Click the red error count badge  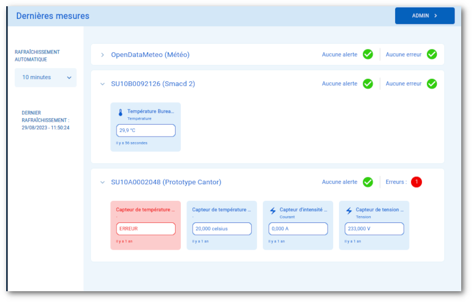click(x=416, y=182)
